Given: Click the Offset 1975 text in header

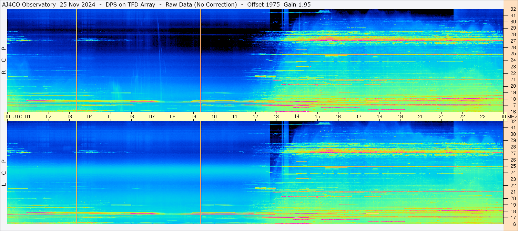Looking at the screenshot, I should 264,4.
